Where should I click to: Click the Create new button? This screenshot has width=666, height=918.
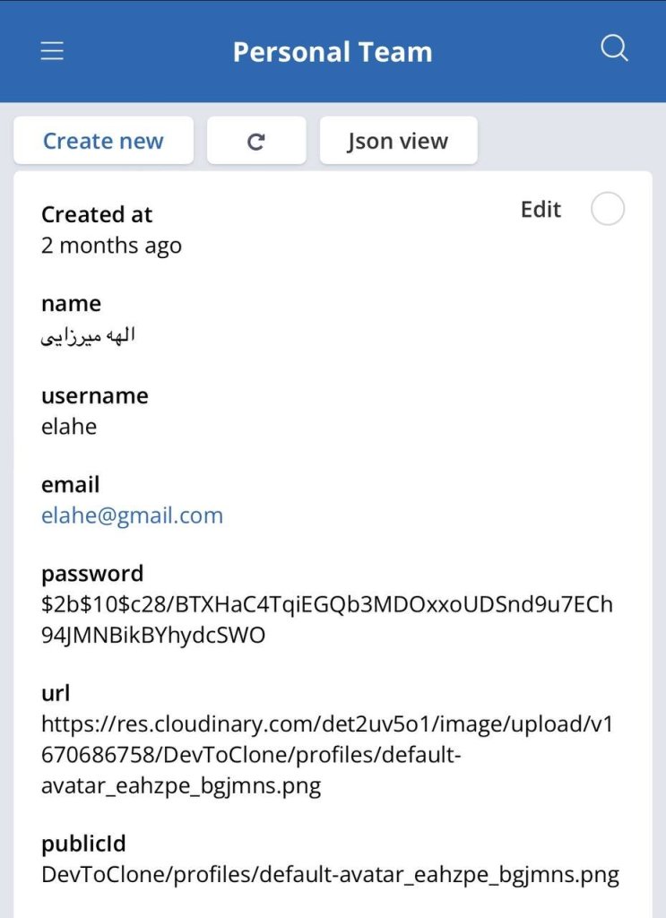point(103,141)
